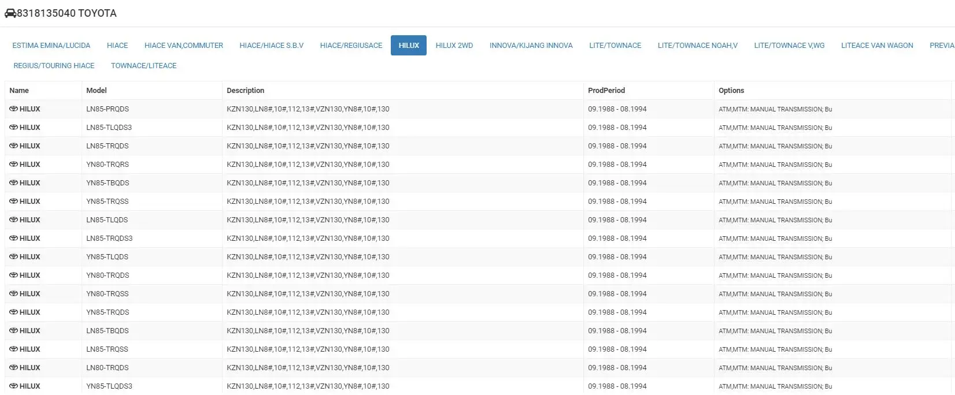Switch to the LITE/TOWNACE V,WG tab

click(789, 45)
